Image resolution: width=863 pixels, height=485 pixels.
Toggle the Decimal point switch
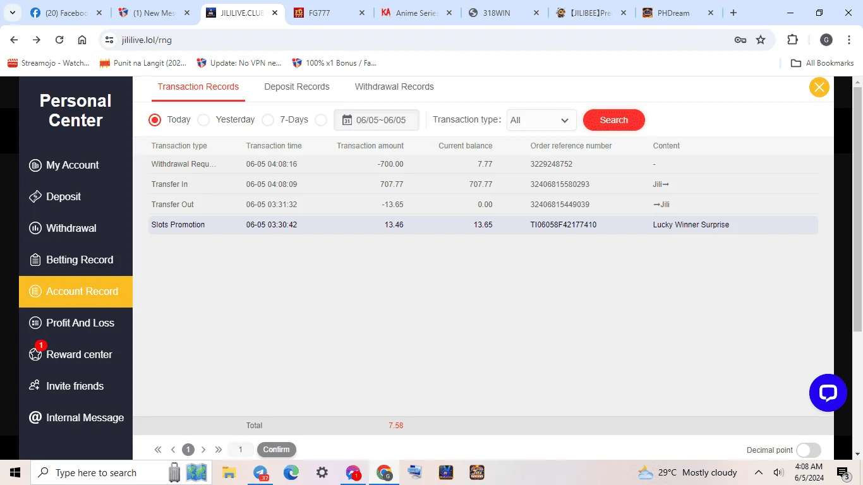[809, 450]
